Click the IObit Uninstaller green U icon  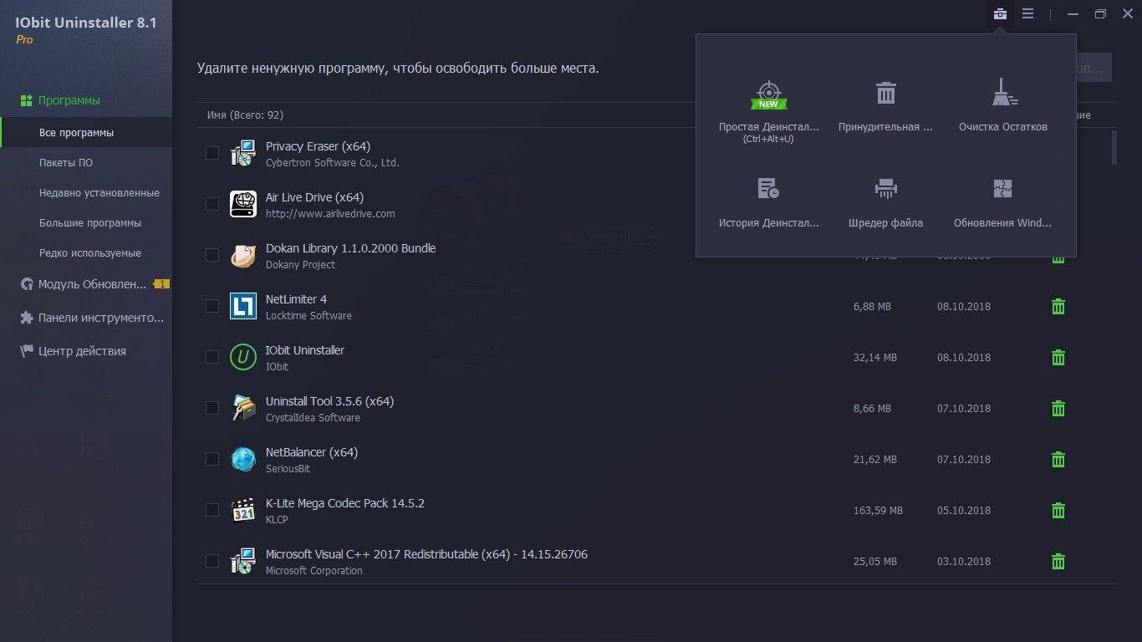[x=242, y=357]
